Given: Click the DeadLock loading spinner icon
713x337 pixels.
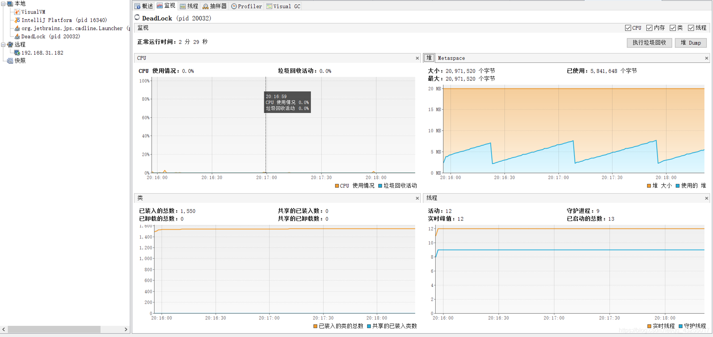Looking at the screenshot, I should coord(137,17).
